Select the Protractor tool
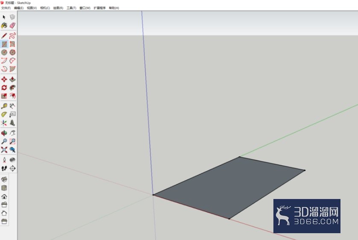Viewport: 358px width, 240px height. (4, 114)
